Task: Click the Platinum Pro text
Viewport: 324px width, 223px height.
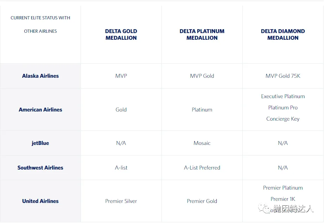Action: pyautogui.click(x=283, y=108)
